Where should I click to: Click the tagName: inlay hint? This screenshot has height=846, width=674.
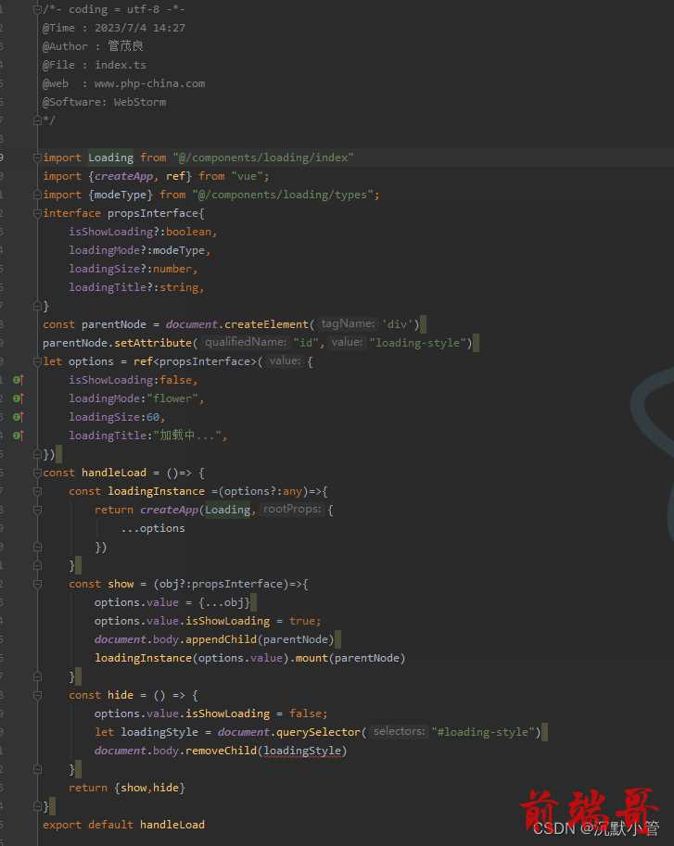(x=348, y=323)
